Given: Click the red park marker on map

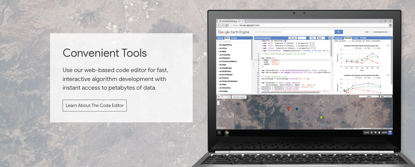Looking at the screenshot, I should tap(289, 109).
